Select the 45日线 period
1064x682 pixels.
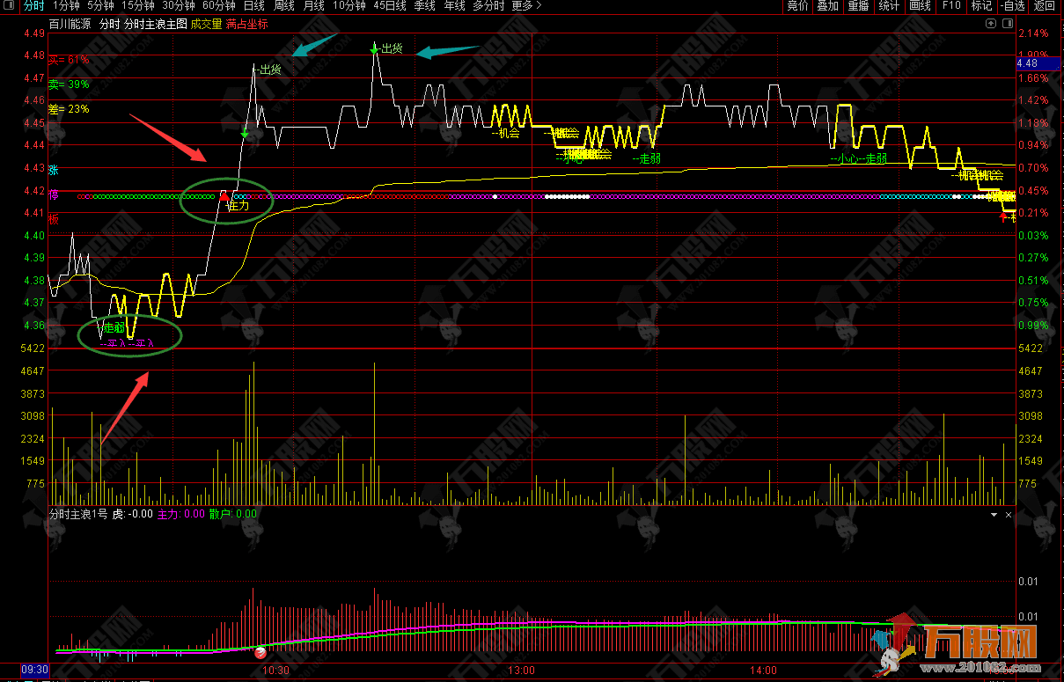coord(390,6)
